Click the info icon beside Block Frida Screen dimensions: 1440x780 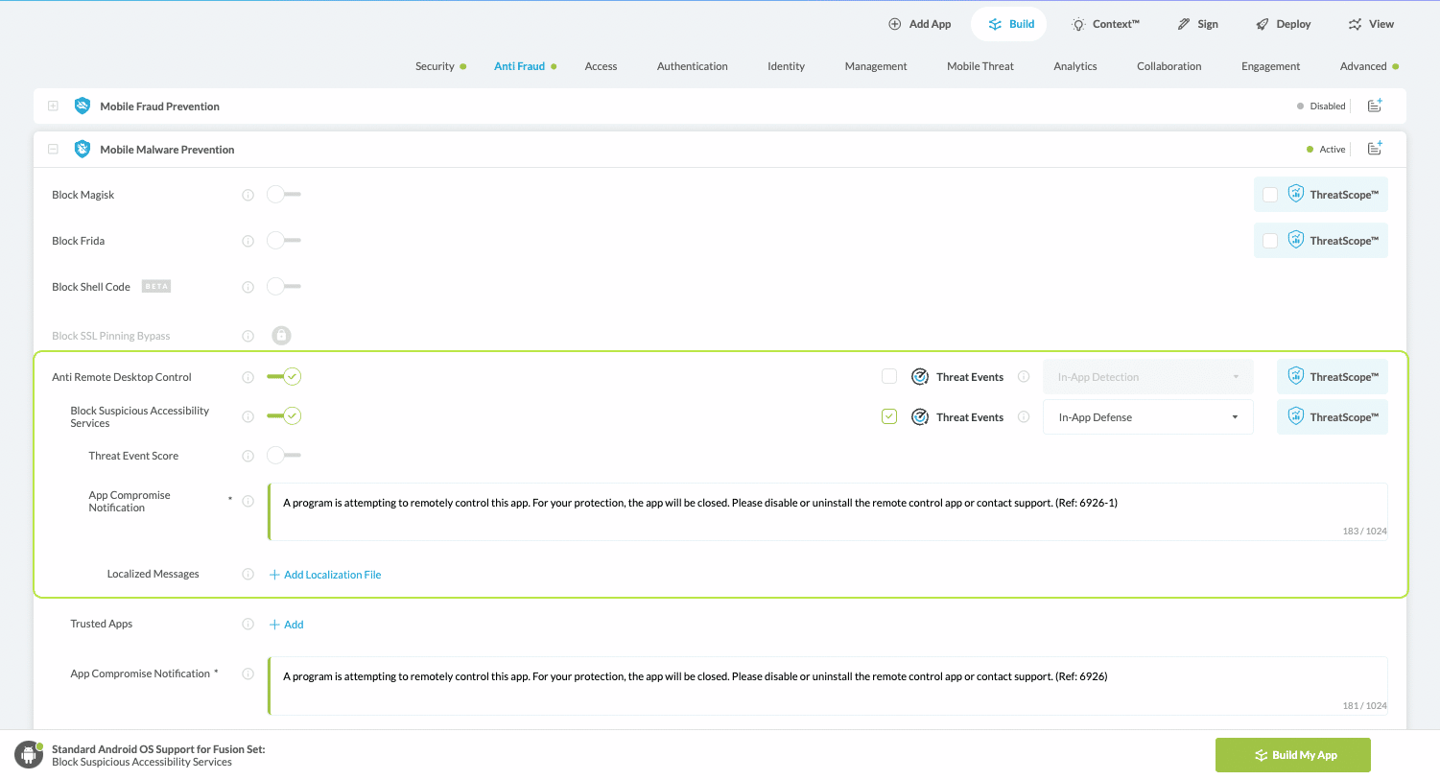coord(248,241)
